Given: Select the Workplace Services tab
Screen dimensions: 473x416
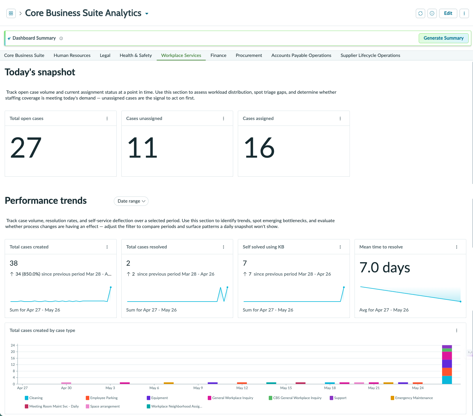Looking at the screenshot, I should pyautogui.click(x=181, y=55).
